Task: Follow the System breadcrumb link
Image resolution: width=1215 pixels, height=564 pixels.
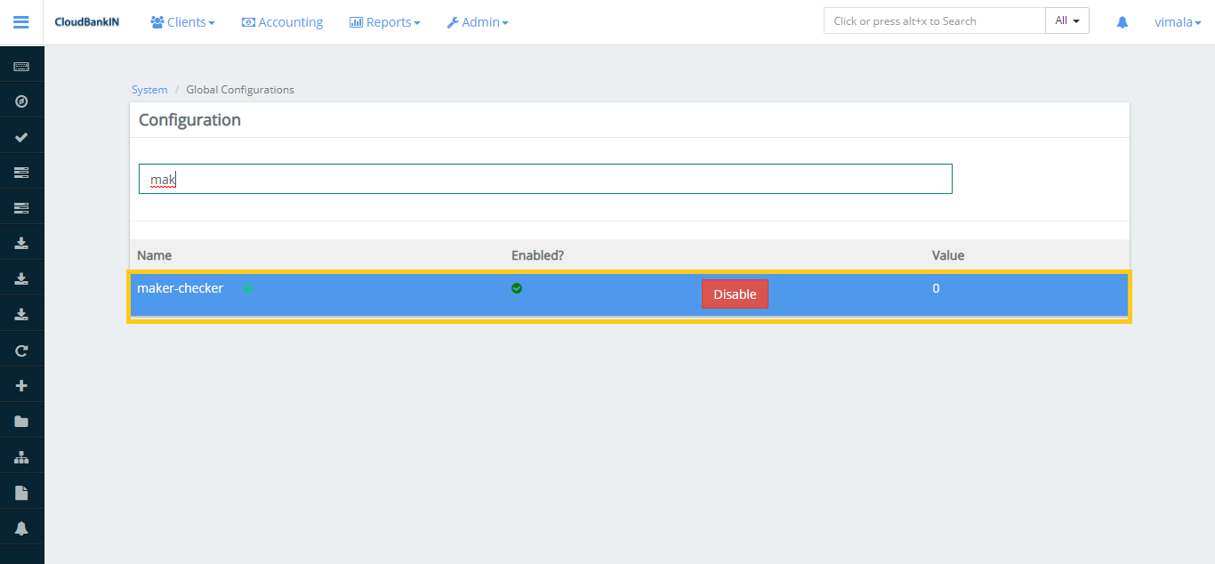Action: (149, 89)
